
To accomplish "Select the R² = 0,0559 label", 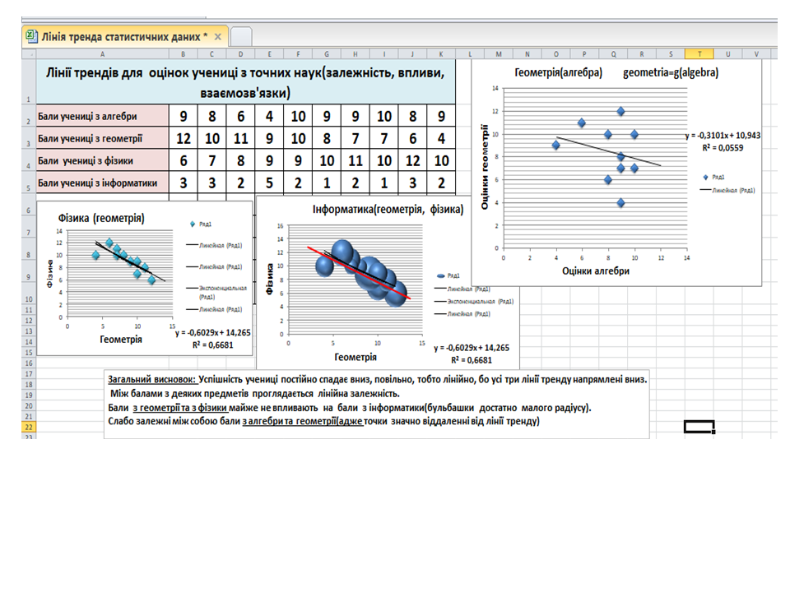I will [723, 147].
